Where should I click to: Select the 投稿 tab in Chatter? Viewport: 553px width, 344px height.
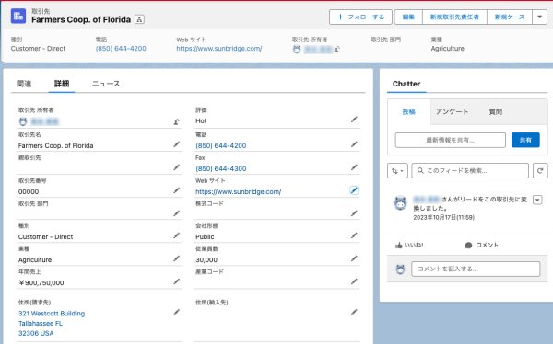(x=408, y=111)
